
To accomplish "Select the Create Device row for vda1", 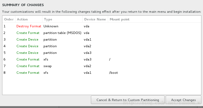I will (x=102, y=40).
